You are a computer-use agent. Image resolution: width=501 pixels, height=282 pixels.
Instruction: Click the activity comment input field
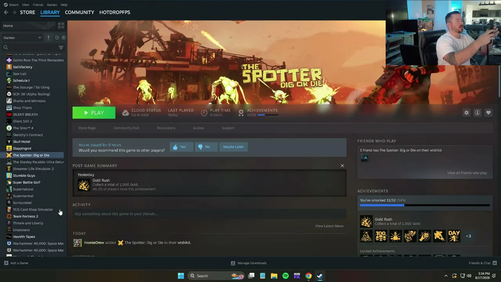209,214
